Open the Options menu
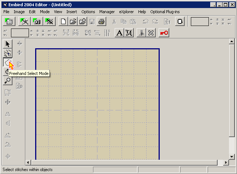 pyautogui.click(x=88, y=12)
